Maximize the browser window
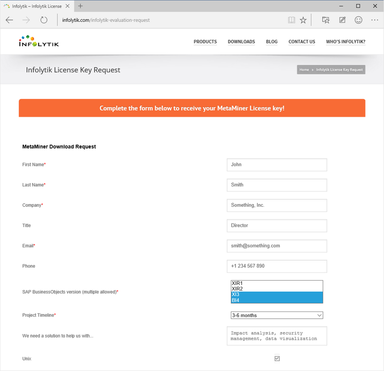 point(358,6)
